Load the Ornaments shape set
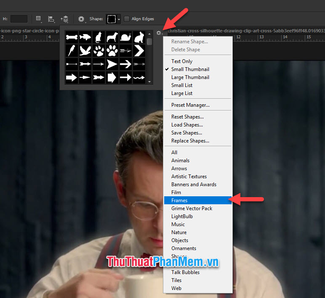325x298 pixels. (x=198, y=248)
